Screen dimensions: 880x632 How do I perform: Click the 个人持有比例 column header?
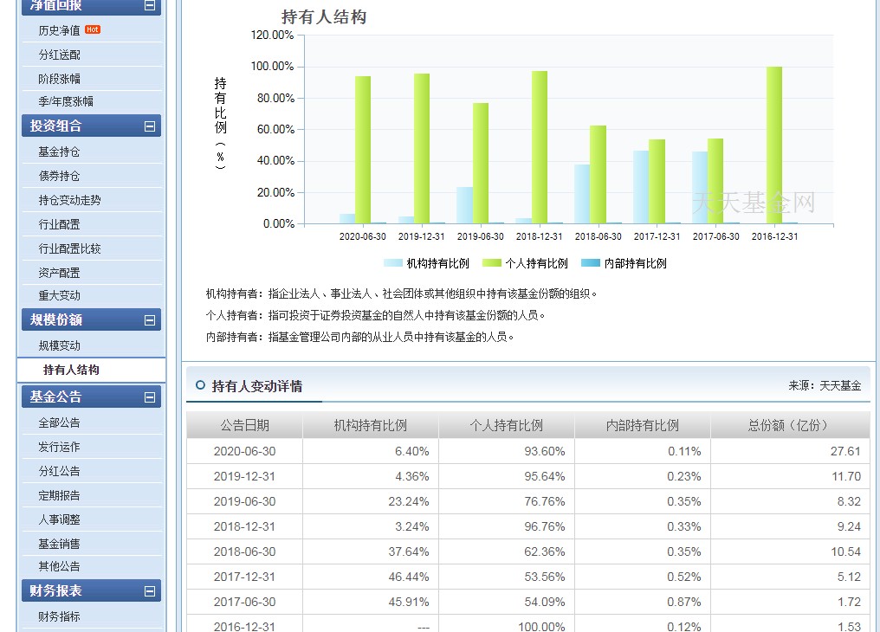[507, 425]
